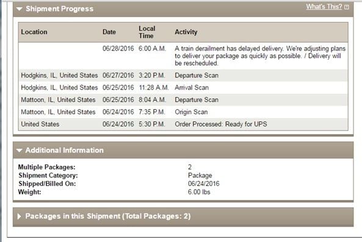Select the Hodgkins Arrival Scan row
The image size is (362, 242).
click(x=183, y=88)
